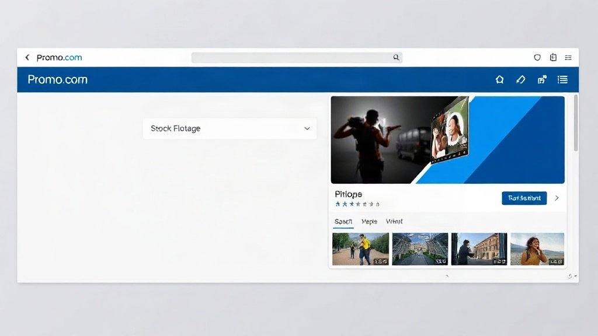Switch to the Wtnut tab

click(394, 222)
